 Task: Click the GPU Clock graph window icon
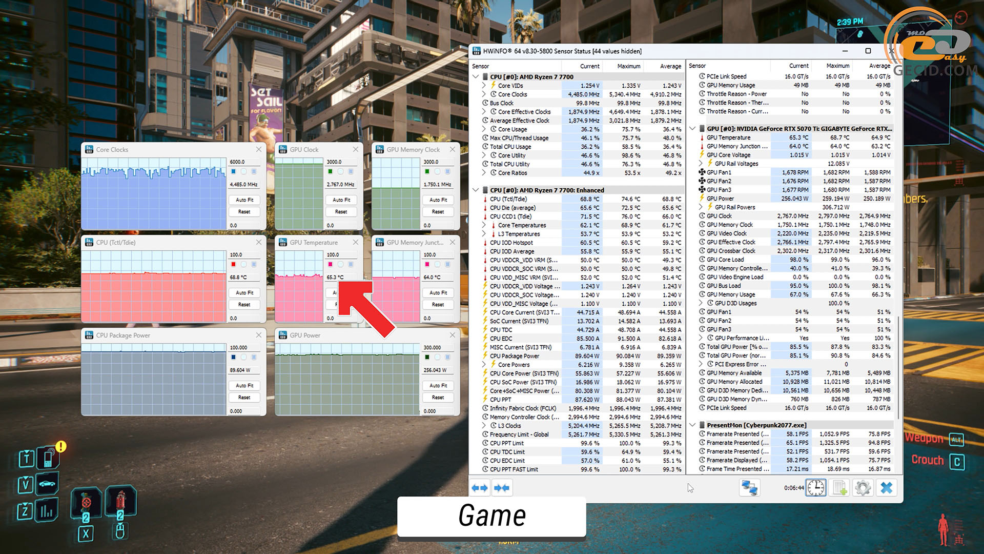283,149
